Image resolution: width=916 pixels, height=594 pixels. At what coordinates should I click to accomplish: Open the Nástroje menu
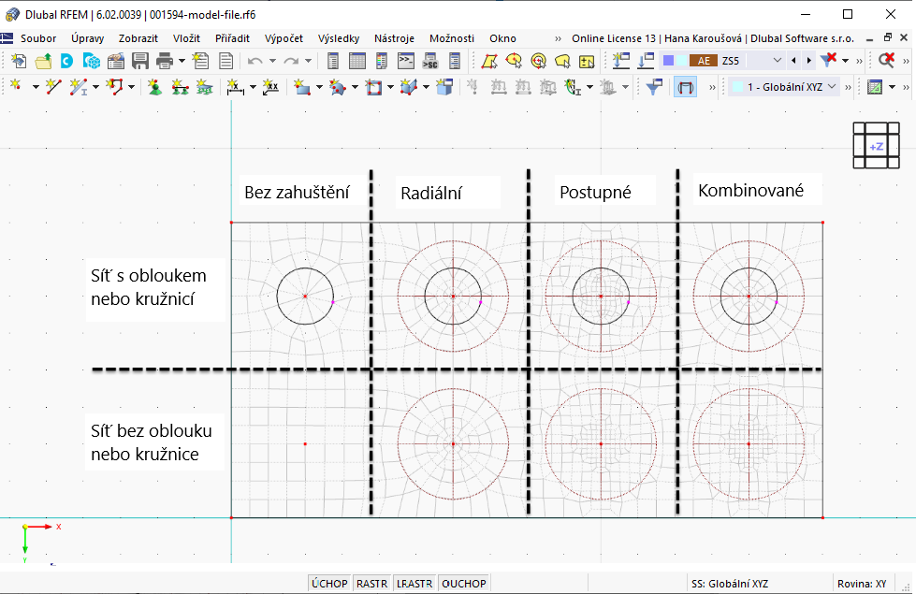click(394, 38)
